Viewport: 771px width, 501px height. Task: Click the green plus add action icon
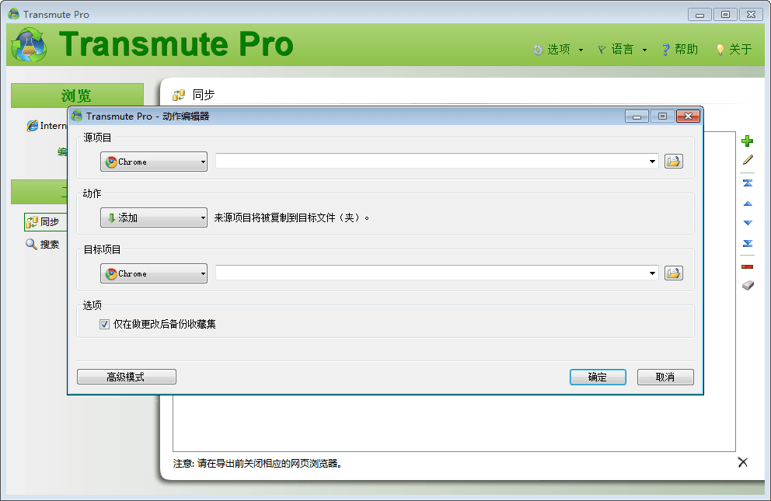(x=748, y=141)
